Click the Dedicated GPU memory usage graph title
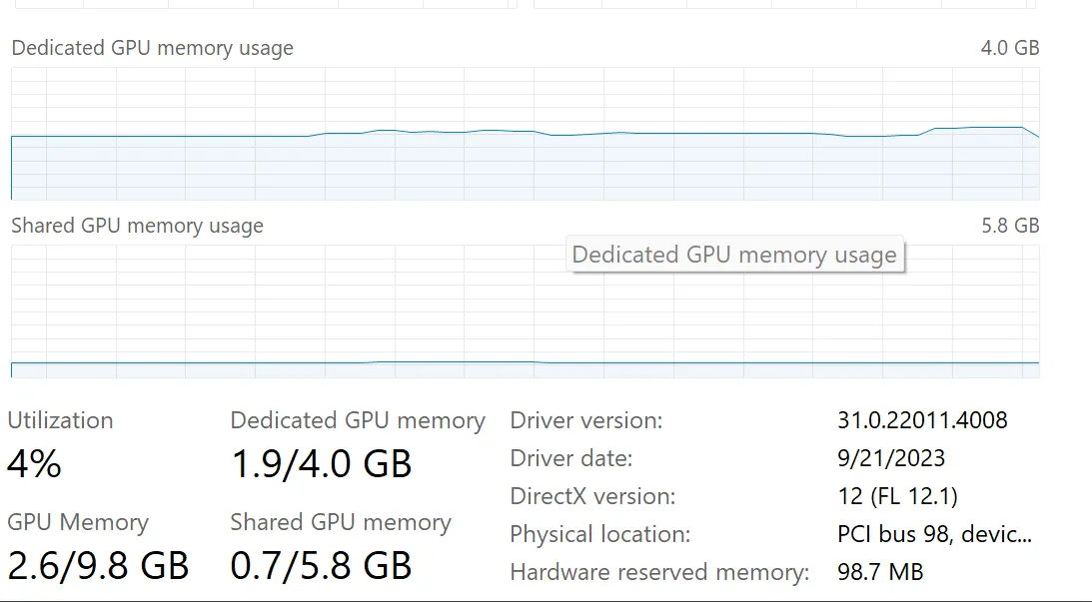1092x602 pixels. pyautogui.click(x=152, y=48)
